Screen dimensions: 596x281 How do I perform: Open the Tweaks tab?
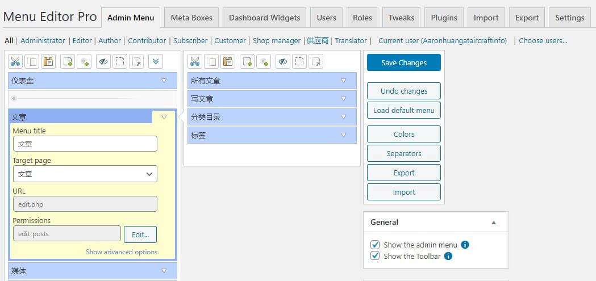[x=401, y=18]
